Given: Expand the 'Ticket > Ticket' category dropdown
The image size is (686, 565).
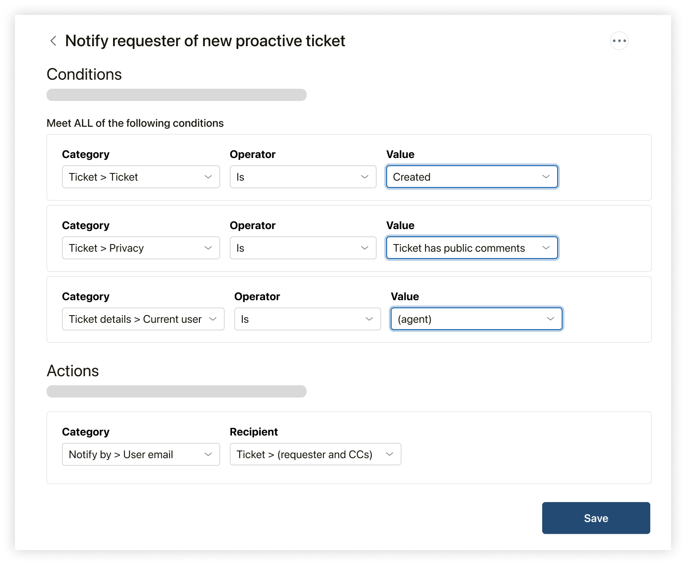Looking at the screenshot, I should (141, 177).
